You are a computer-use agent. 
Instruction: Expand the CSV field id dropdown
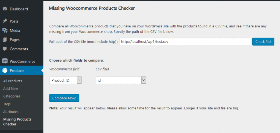121,80
